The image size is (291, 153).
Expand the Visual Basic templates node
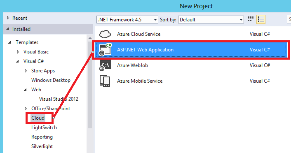click(x=18, y=52)
